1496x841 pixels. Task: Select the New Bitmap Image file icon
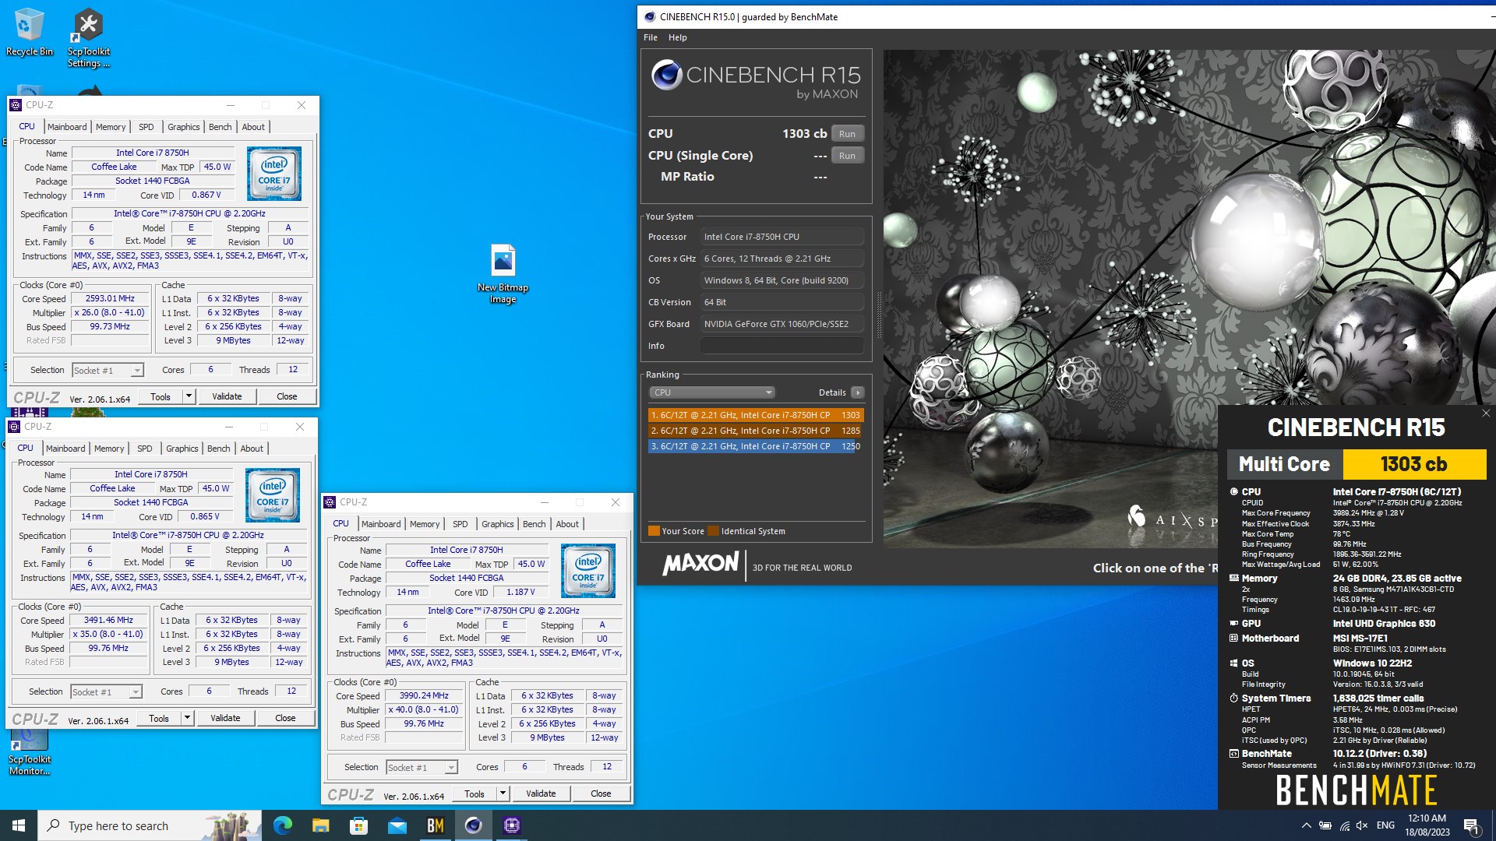503,274
